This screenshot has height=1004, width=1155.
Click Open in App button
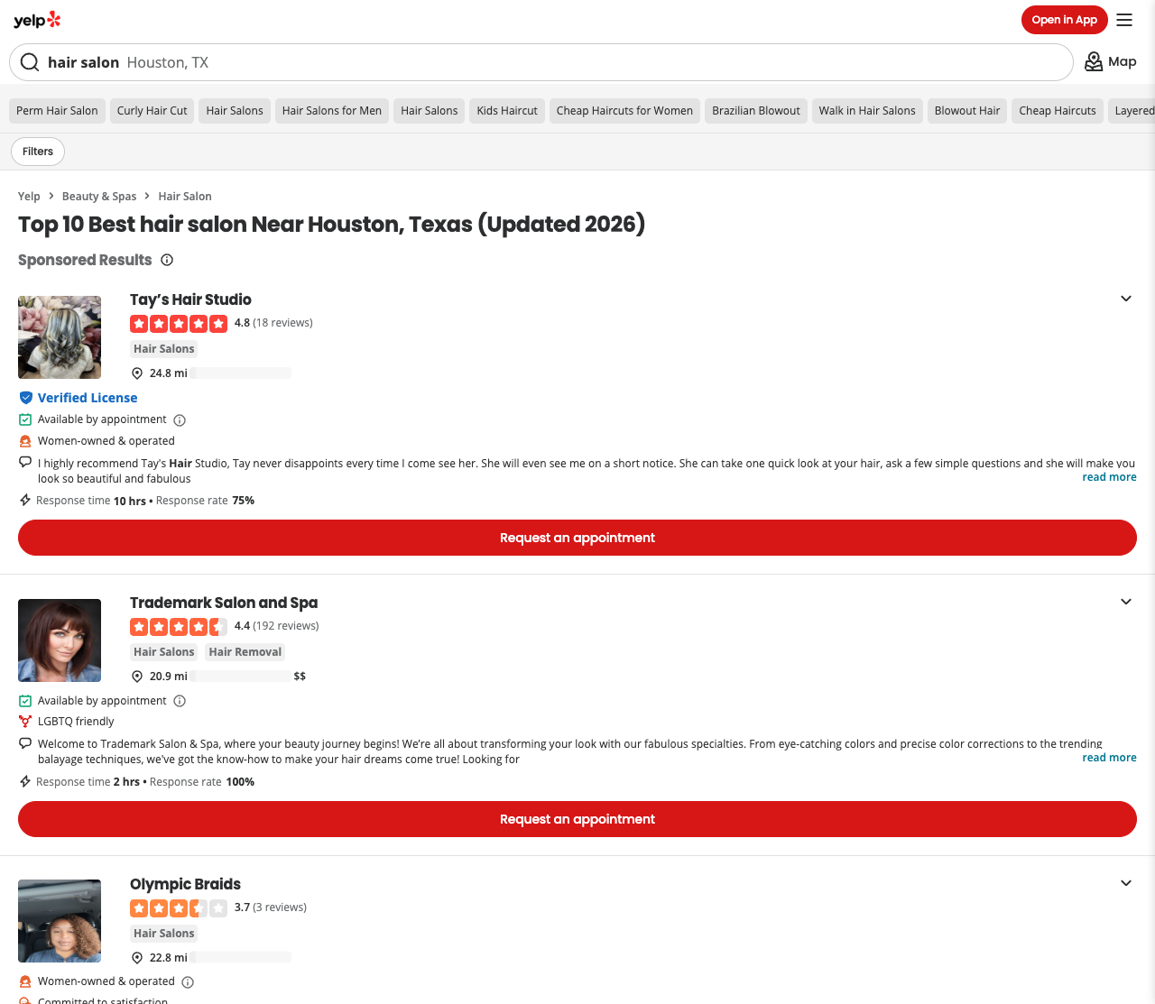(x=1065, y=20)
